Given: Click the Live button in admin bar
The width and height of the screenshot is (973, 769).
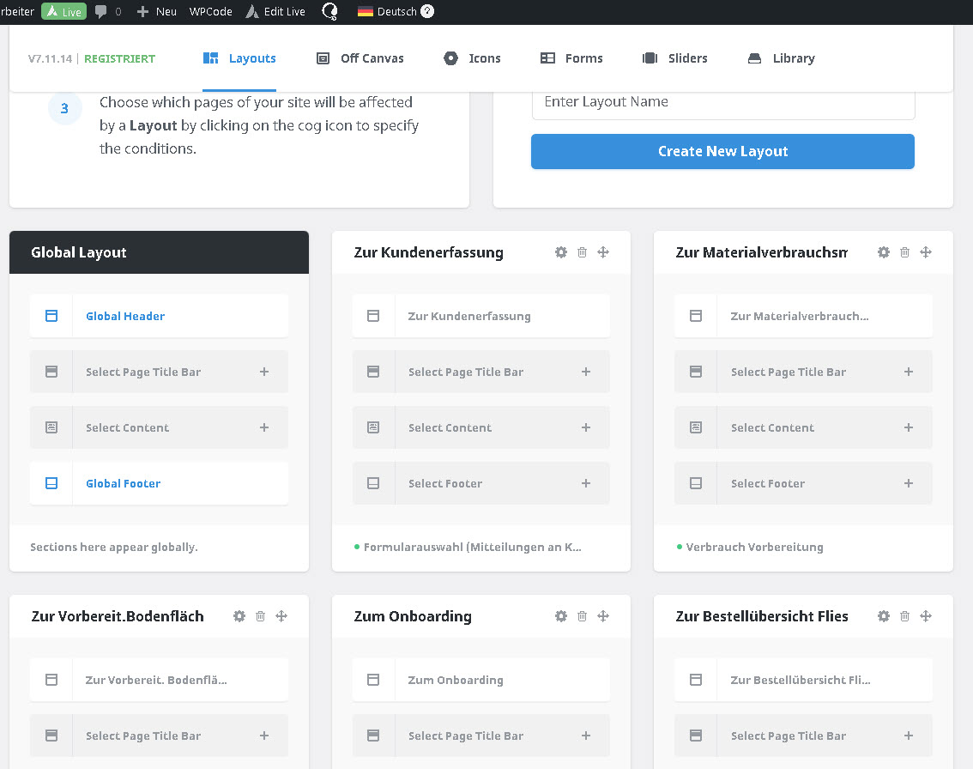Looking at the screenshot, I should click(63, 11).
